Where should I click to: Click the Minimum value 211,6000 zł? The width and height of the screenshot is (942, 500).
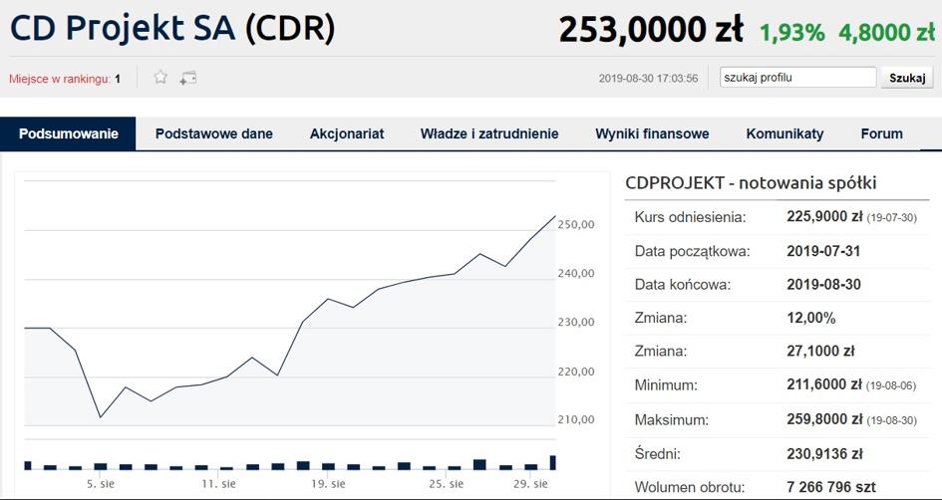pyautogui.click(x=824, y=384)
